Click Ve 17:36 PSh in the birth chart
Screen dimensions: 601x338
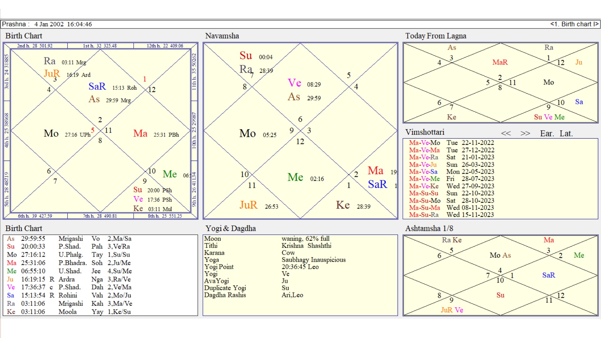pyautogui.click(x=152, y=199)
